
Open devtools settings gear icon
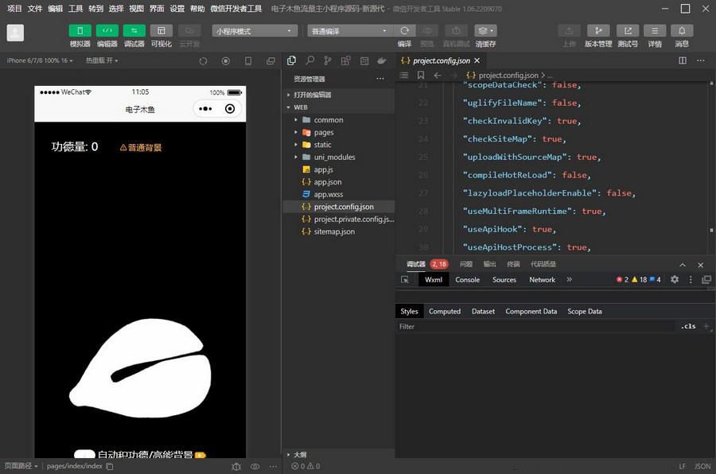click(675, 280)
